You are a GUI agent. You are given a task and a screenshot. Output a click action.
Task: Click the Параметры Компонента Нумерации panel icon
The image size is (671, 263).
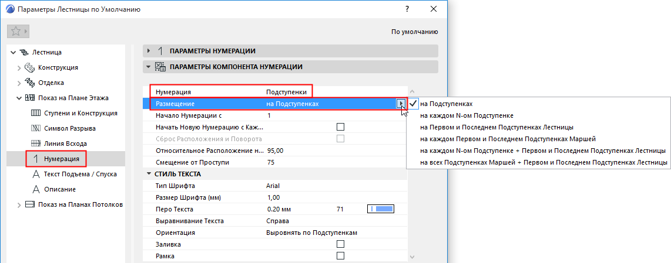160,67
